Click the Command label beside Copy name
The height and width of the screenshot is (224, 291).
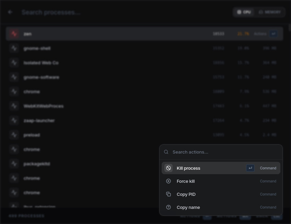click(x=268, y=207)
